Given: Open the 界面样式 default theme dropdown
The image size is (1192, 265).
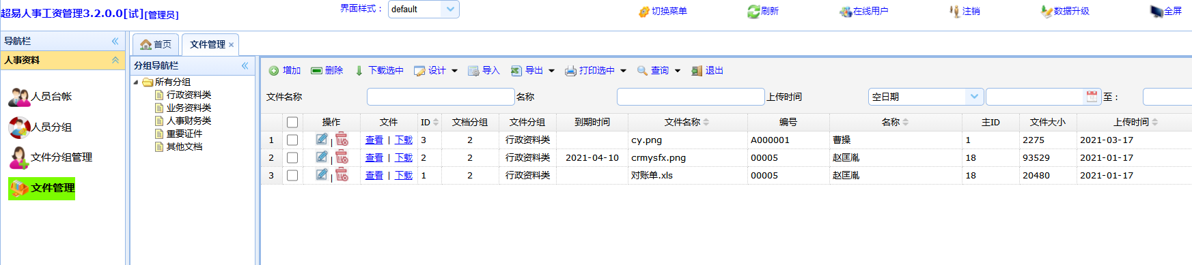Looking at the screenshot, I should coord(450,9).
